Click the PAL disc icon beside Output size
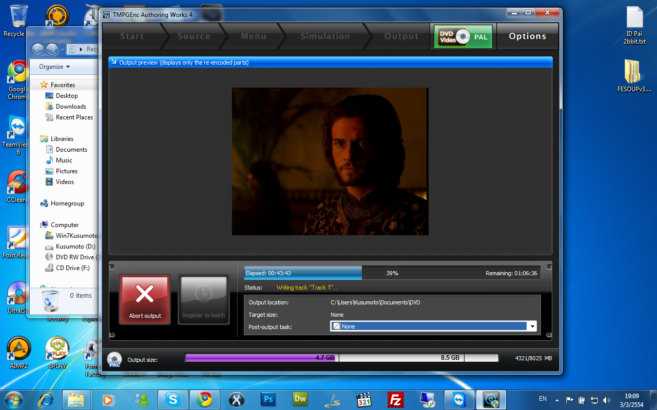The image size is (657, 410). 114,359
